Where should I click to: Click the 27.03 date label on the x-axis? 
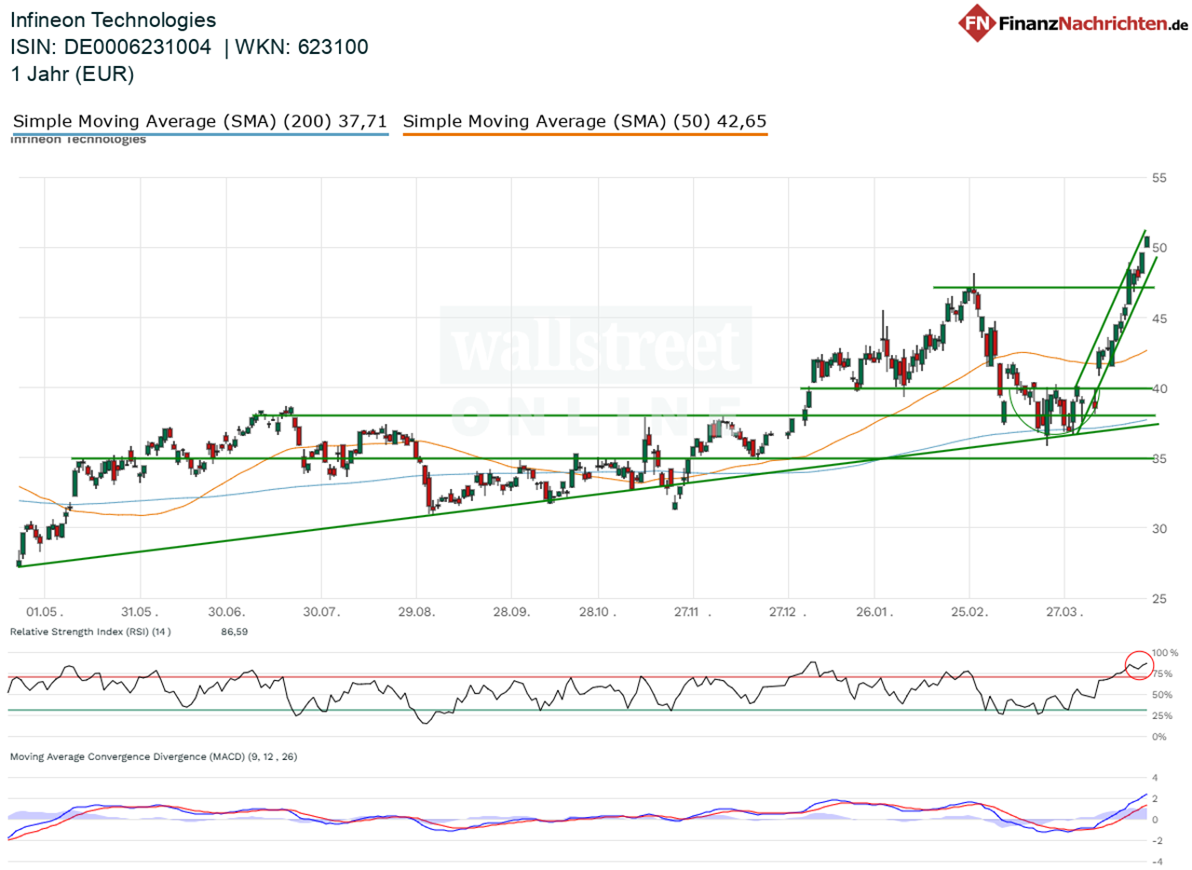click(x=1064, y=611)
